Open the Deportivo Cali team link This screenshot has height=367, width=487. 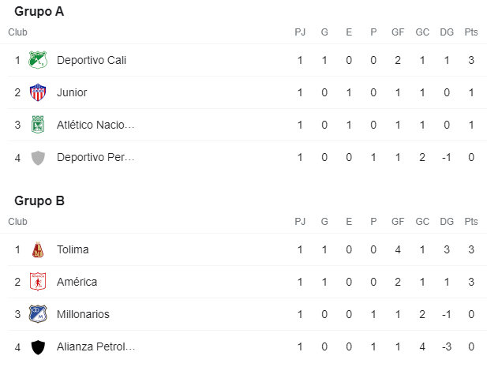[92, 60]
